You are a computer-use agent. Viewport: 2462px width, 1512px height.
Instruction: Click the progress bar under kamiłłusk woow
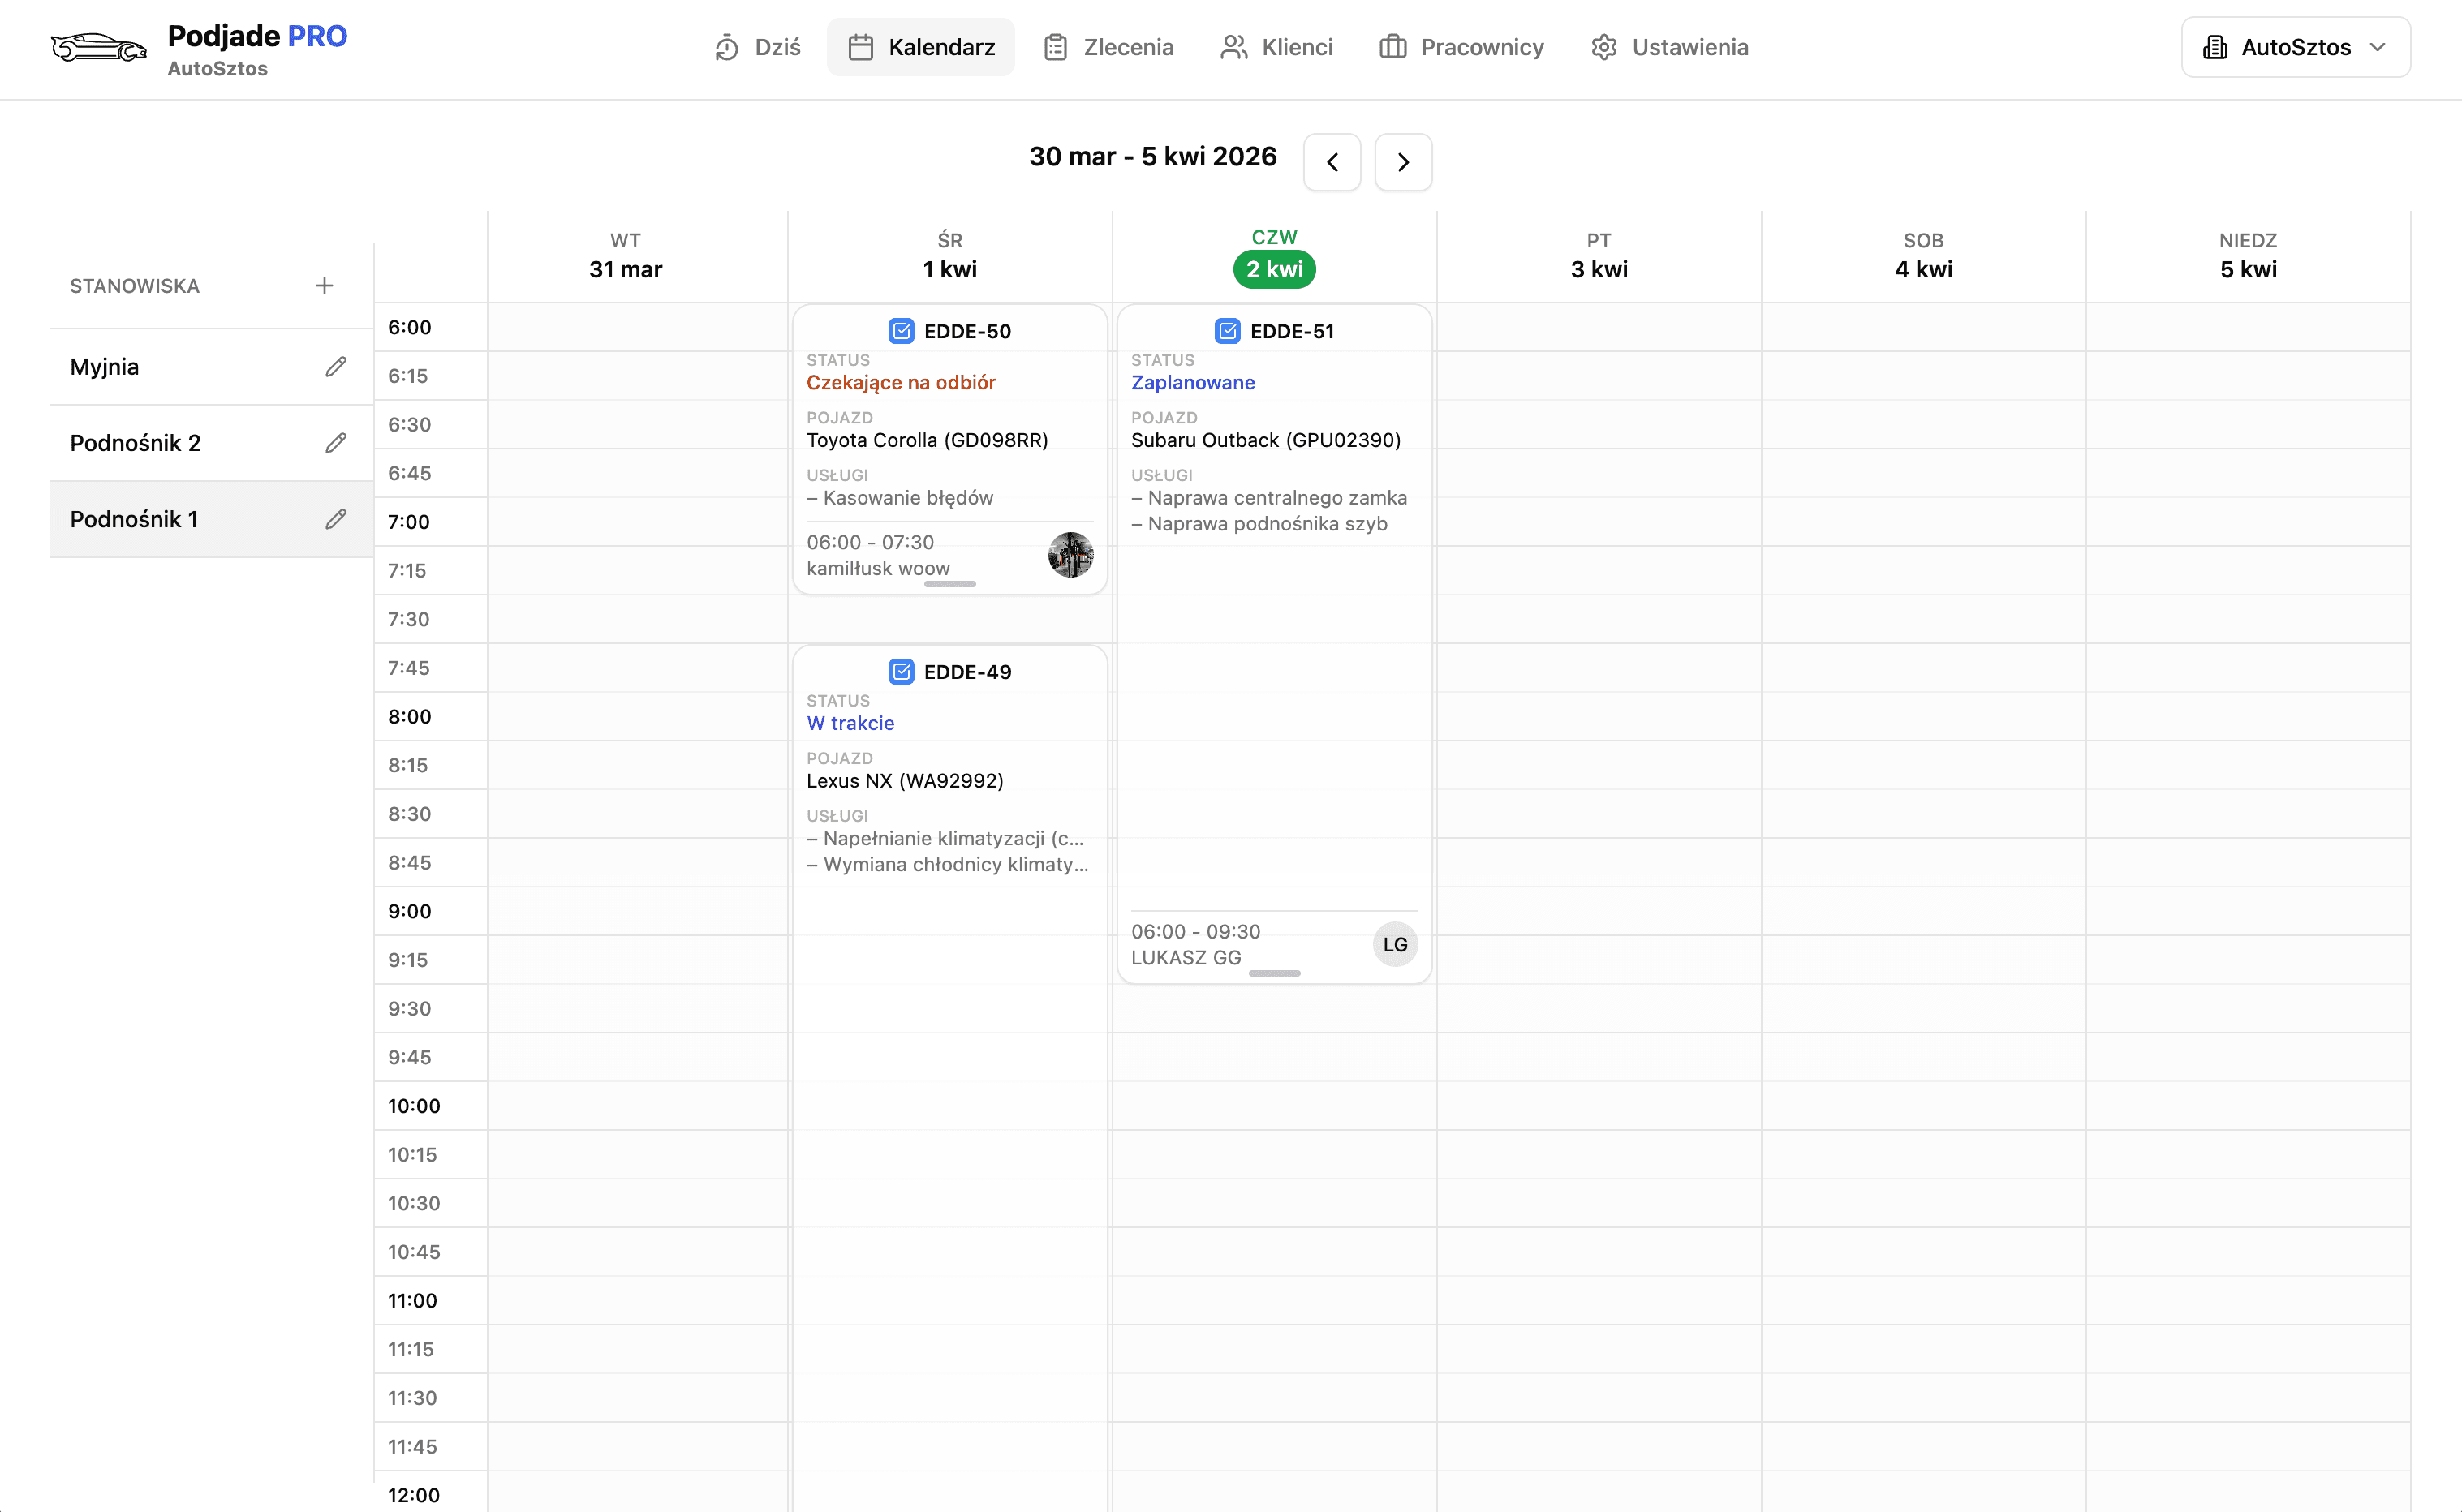tap(949, 583)
